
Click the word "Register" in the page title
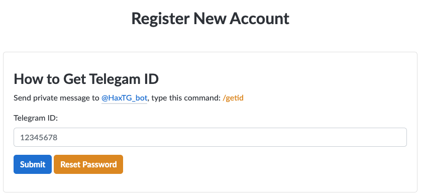pyautogui.click(x=160, y=19)
